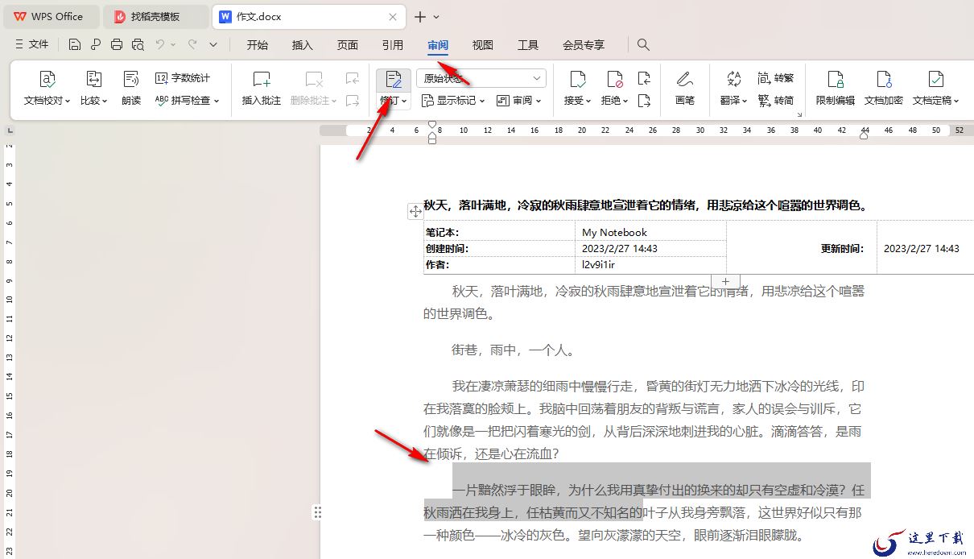The width and height of the screenshot is (974, 559).
Task: Click the right indent ruler marker
Action: 864,136
